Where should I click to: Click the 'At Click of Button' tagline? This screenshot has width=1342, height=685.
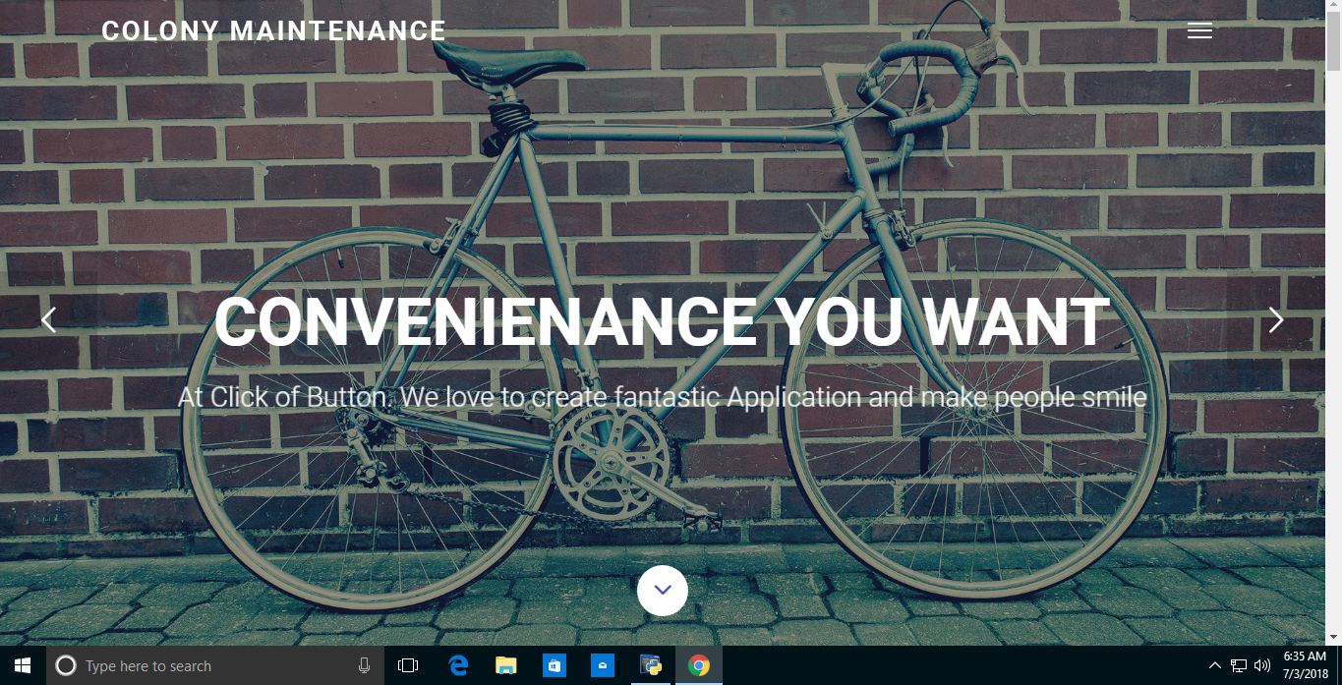[662, 397]
